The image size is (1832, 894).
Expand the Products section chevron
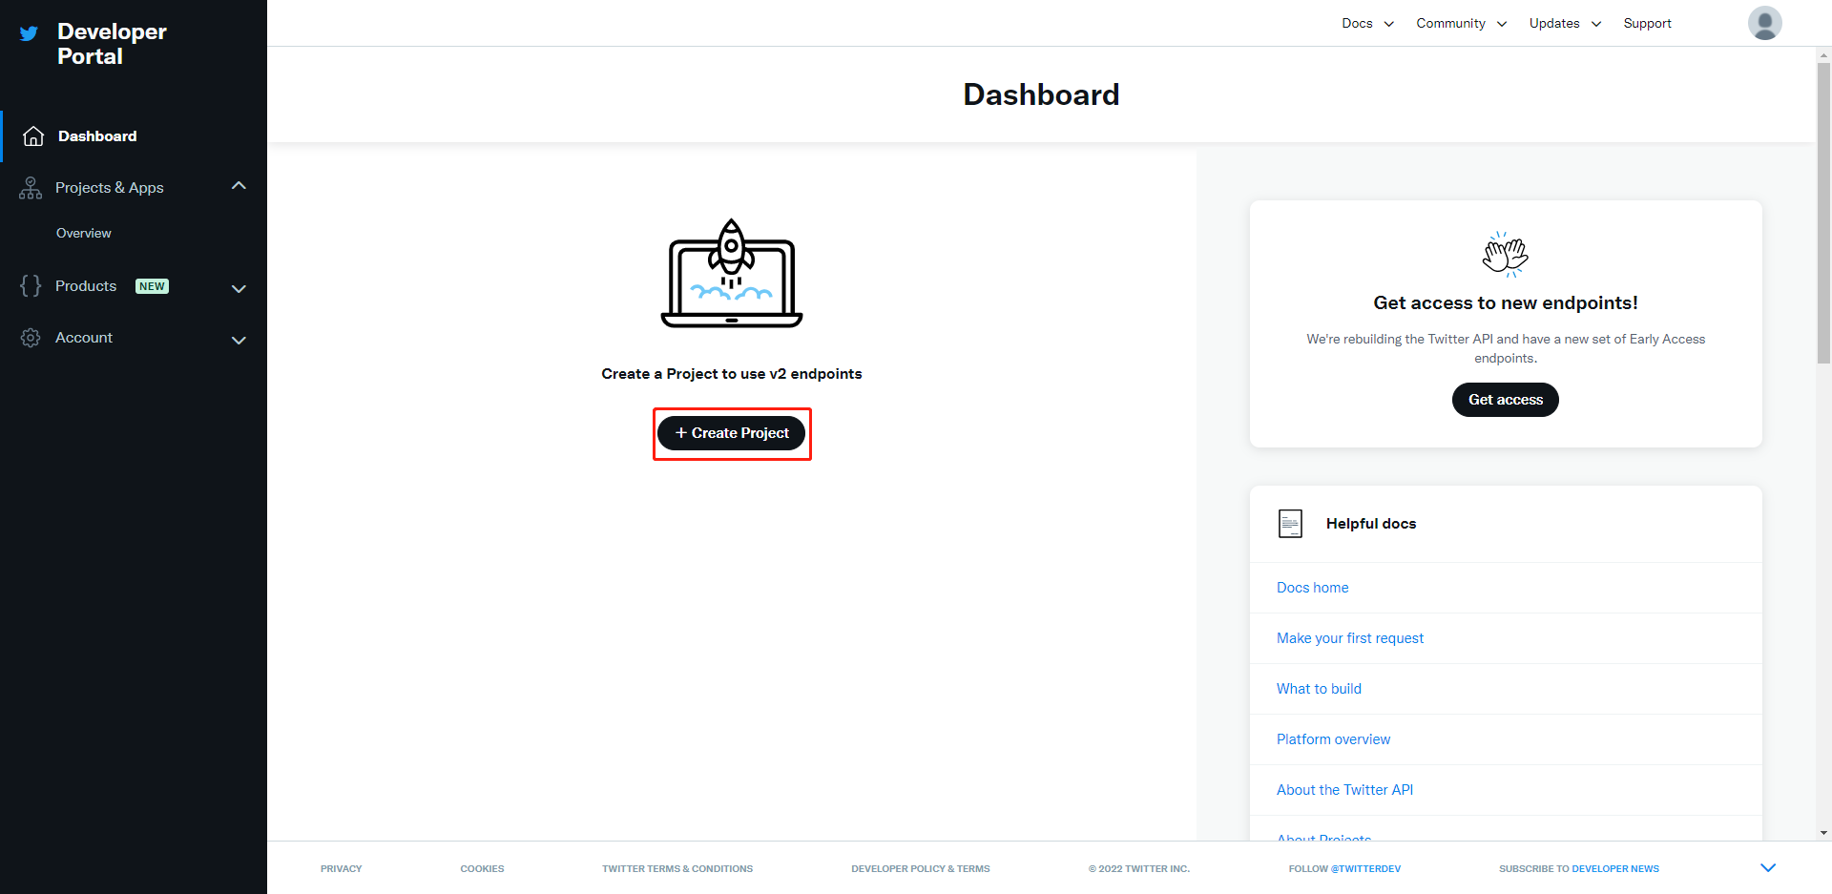239,288
